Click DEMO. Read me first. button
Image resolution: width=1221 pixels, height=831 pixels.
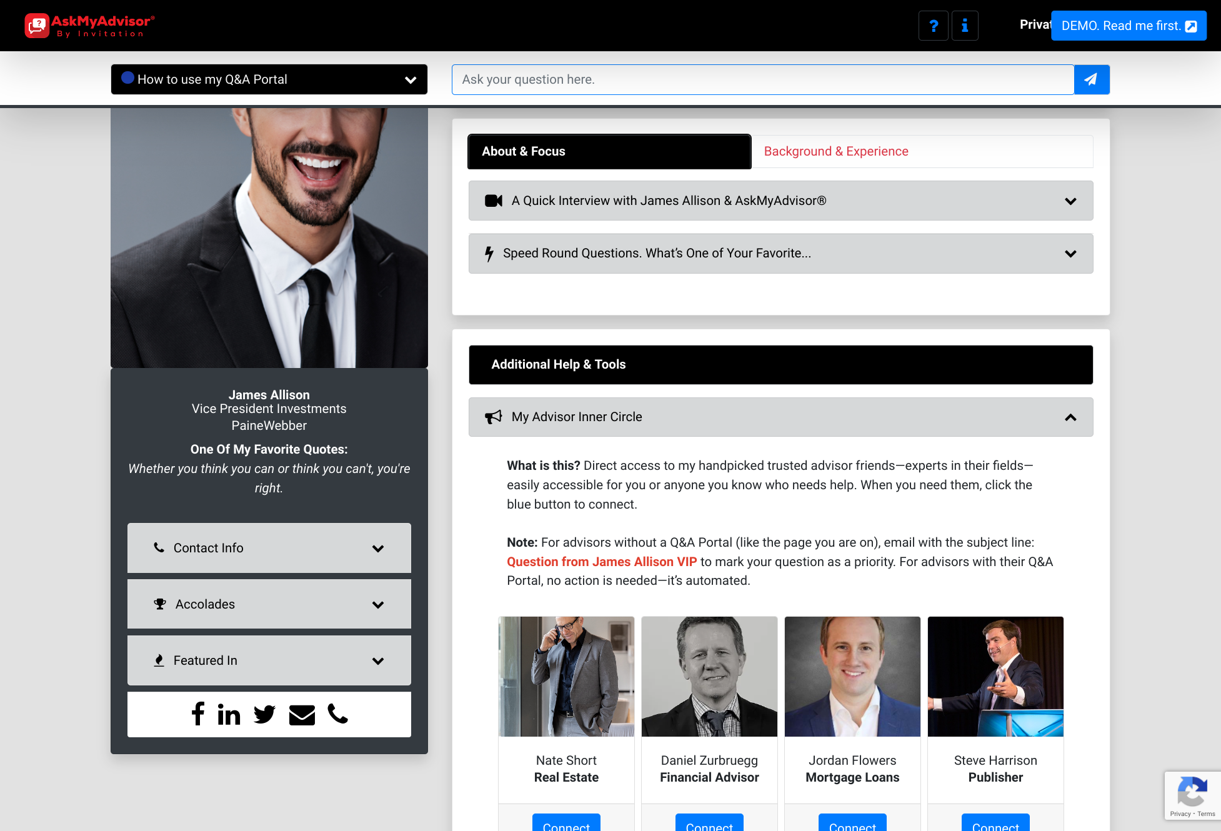(x=1129, y=26)
